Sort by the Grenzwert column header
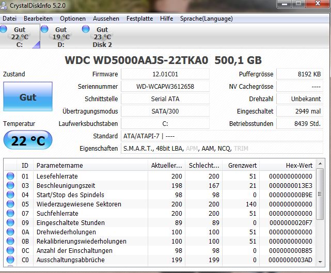The image size is (331, 273). click(x=241, y=166)
